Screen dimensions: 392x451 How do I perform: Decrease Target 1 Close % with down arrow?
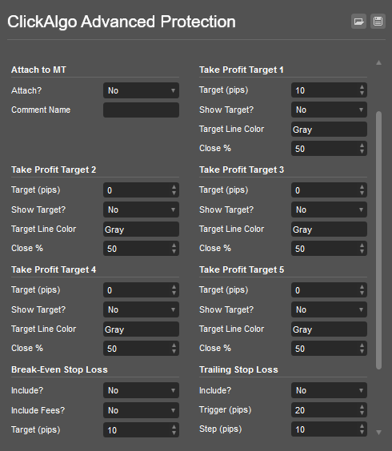click(x=362, y=152)
